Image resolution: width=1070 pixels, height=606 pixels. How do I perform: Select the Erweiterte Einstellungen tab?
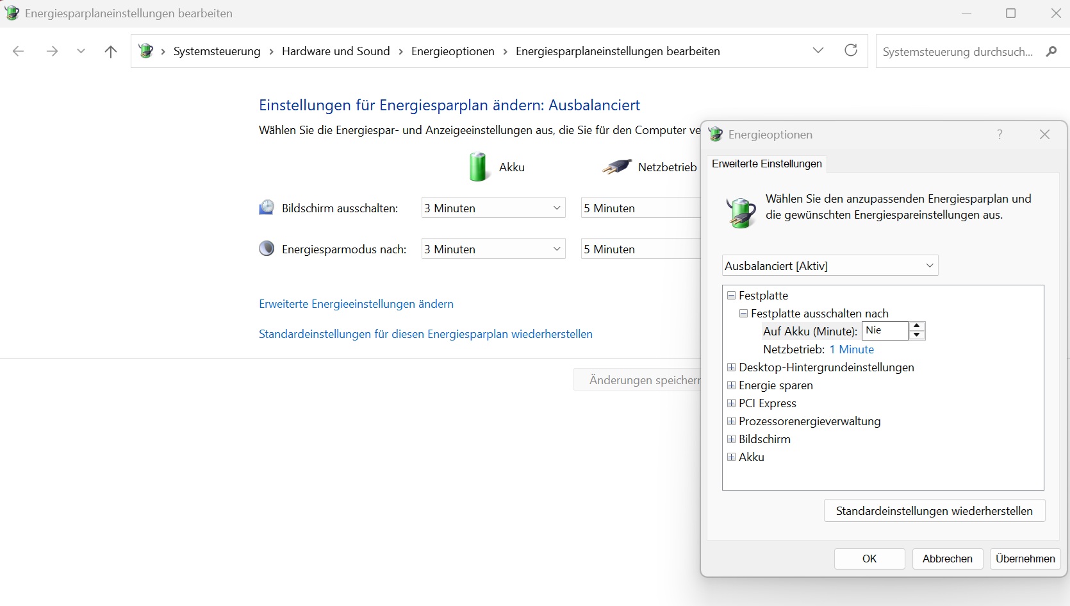coord(766,164)
